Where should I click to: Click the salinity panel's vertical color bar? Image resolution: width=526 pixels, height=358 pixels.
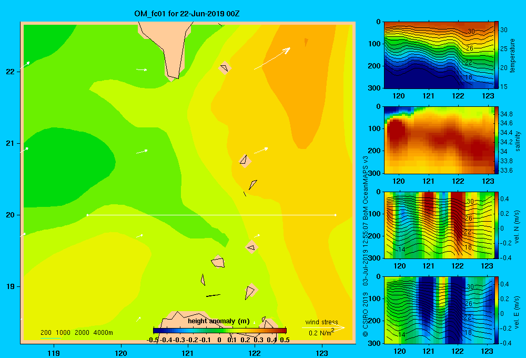click(497, 140)
